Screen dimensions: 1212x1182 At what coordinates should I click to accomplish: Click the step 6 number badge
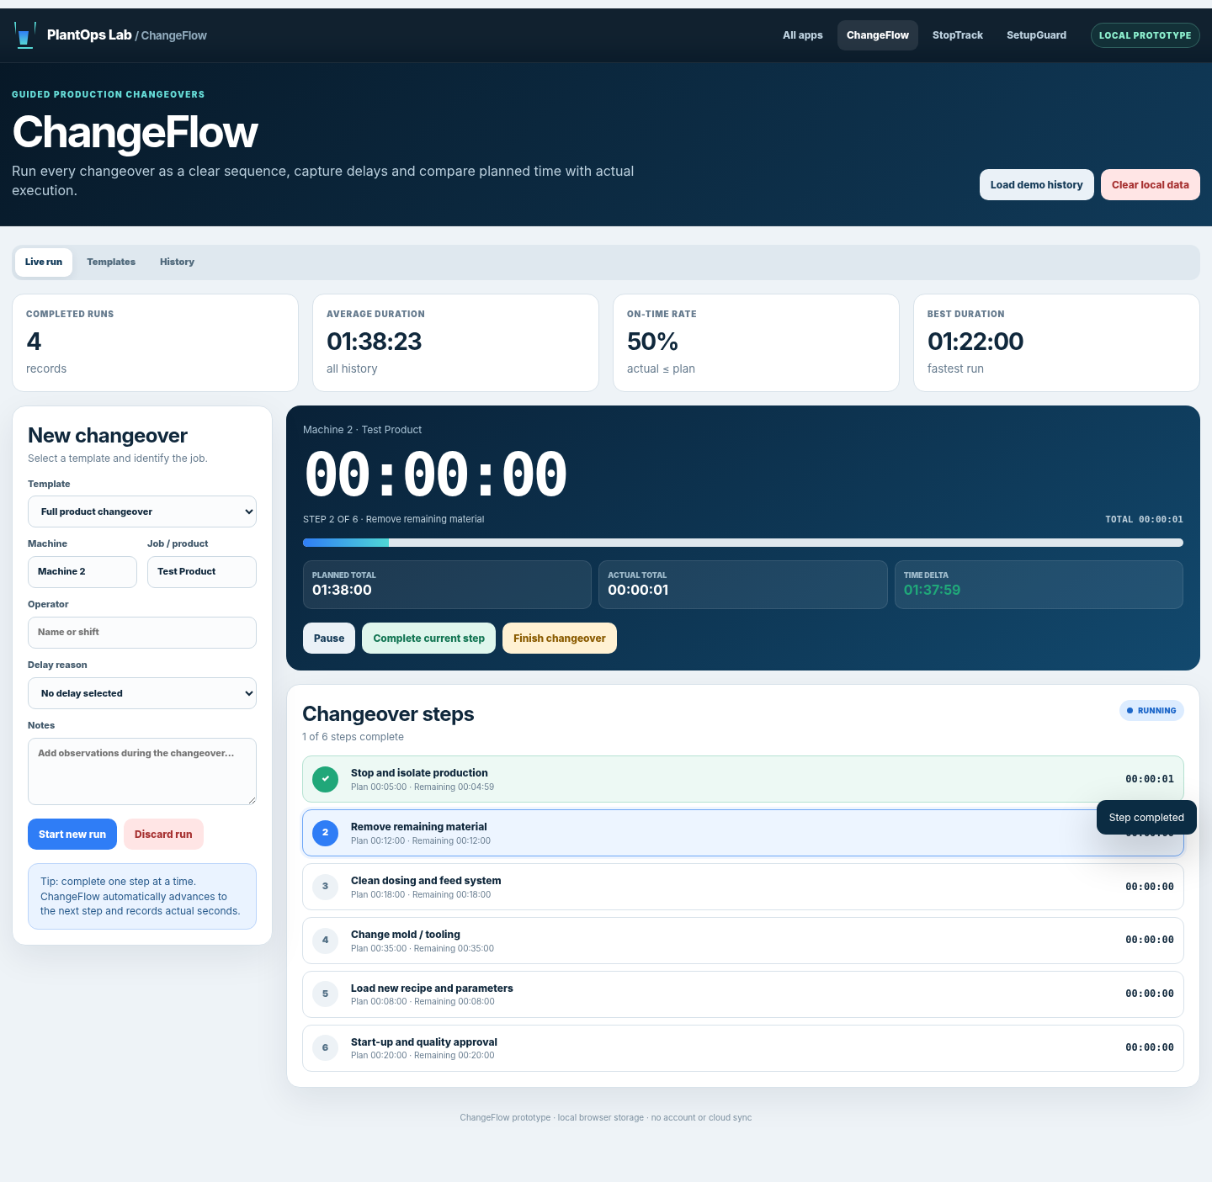pos(325,1048)
